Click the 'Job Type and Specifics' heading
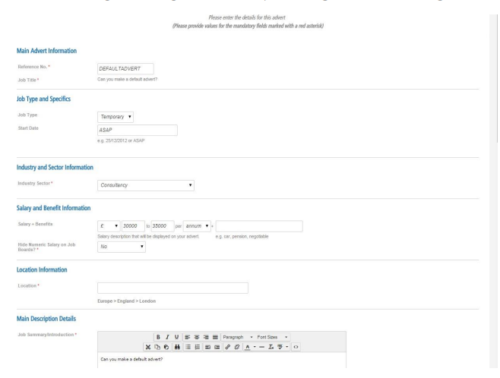 (x=43, y=99)
